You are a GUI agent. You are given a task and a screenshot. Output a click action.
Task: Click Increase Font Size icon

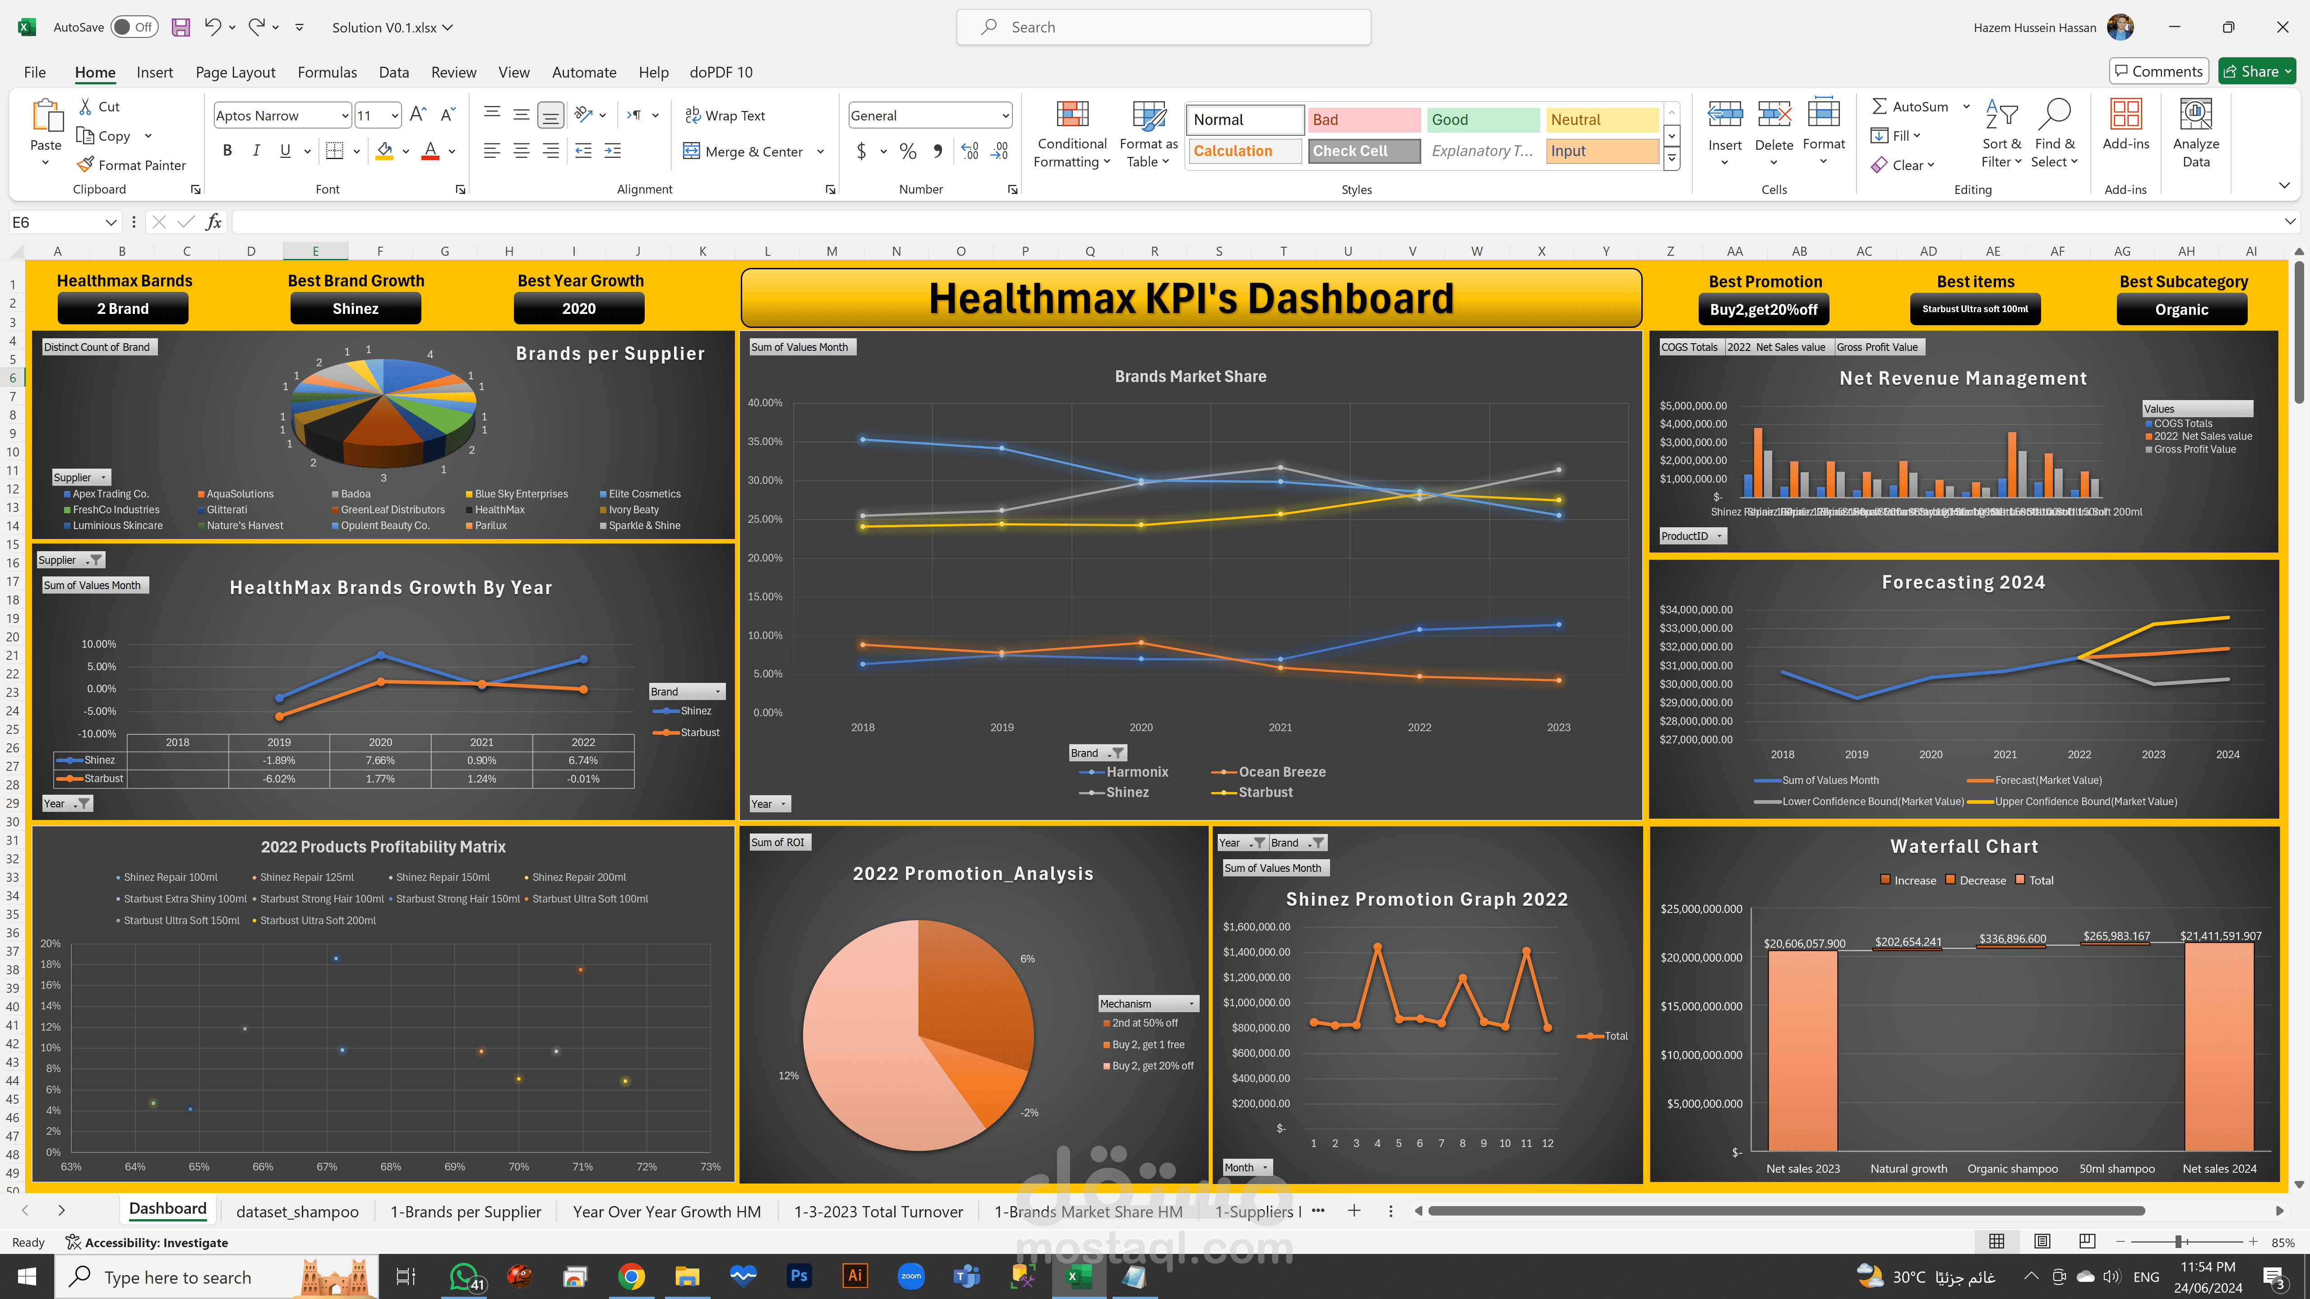[x=418, y=115]
